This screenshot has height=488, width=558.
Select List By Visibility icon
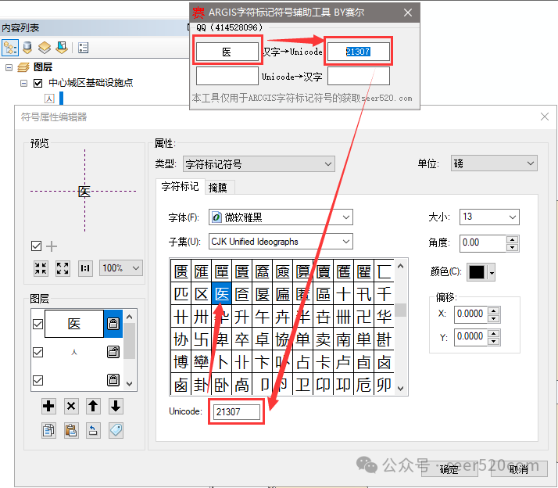(x=45, y=48)
